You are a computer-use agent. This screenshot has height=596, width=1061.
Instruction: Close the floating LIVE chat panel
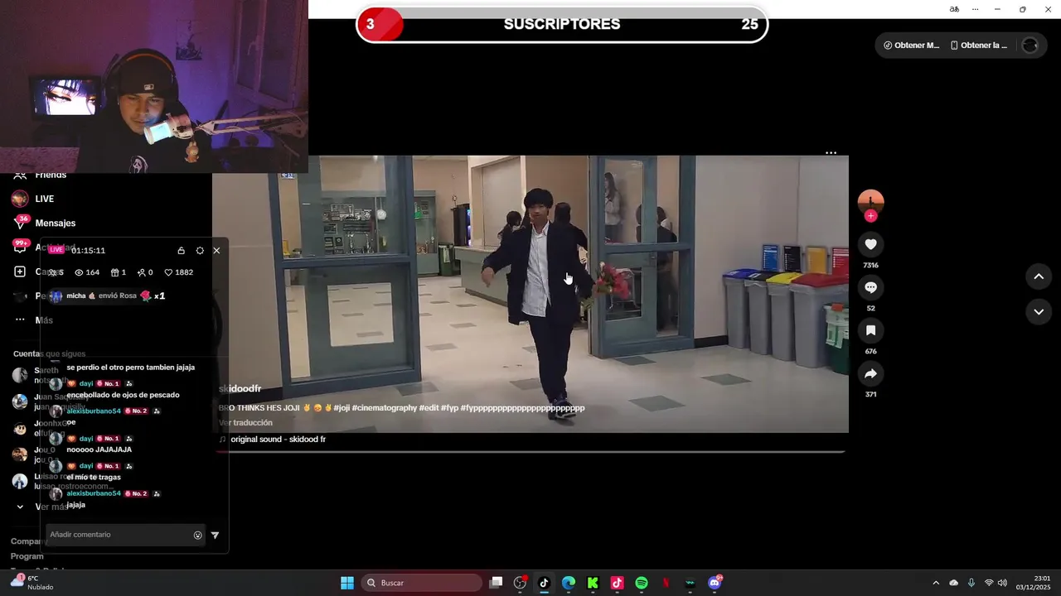point(216,251)
